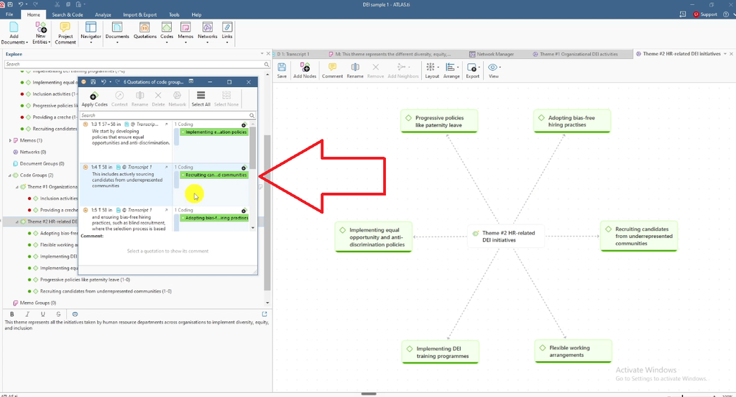
Task: Open the View eye tool
Action: [x=493, y=70]
